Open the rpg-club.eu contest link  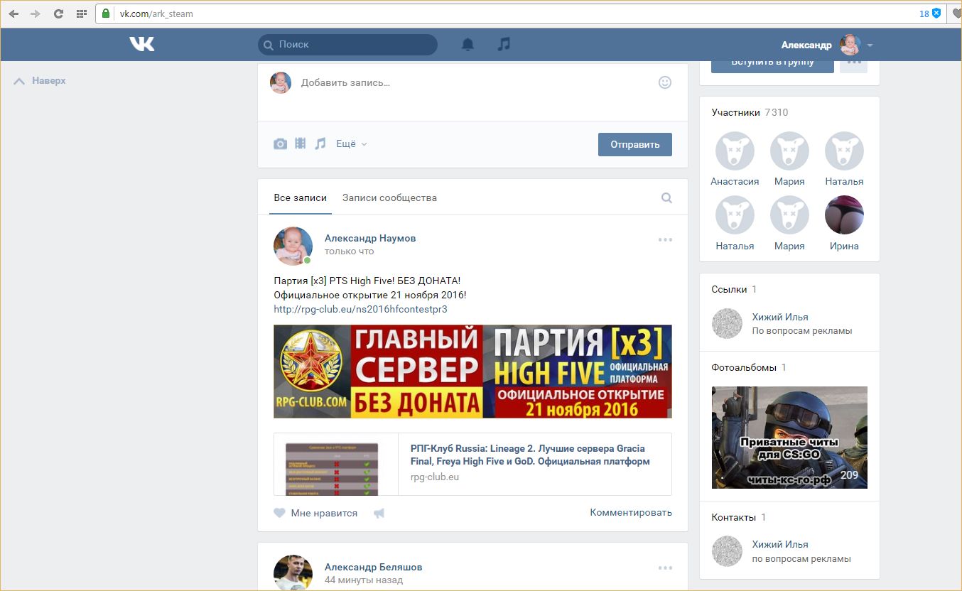click(360, 309)
